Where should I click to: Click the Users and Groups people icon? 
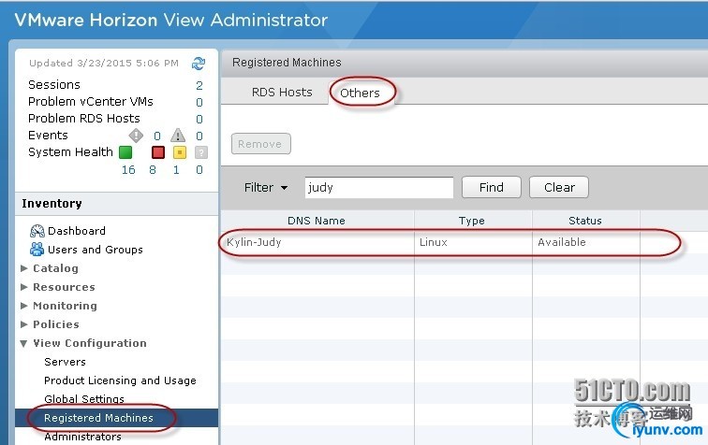[x=37, y=250]
